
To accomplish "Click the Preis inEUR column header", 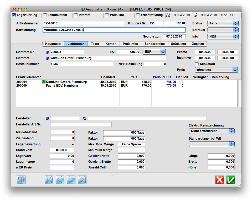I will click(x=162, y=77).
